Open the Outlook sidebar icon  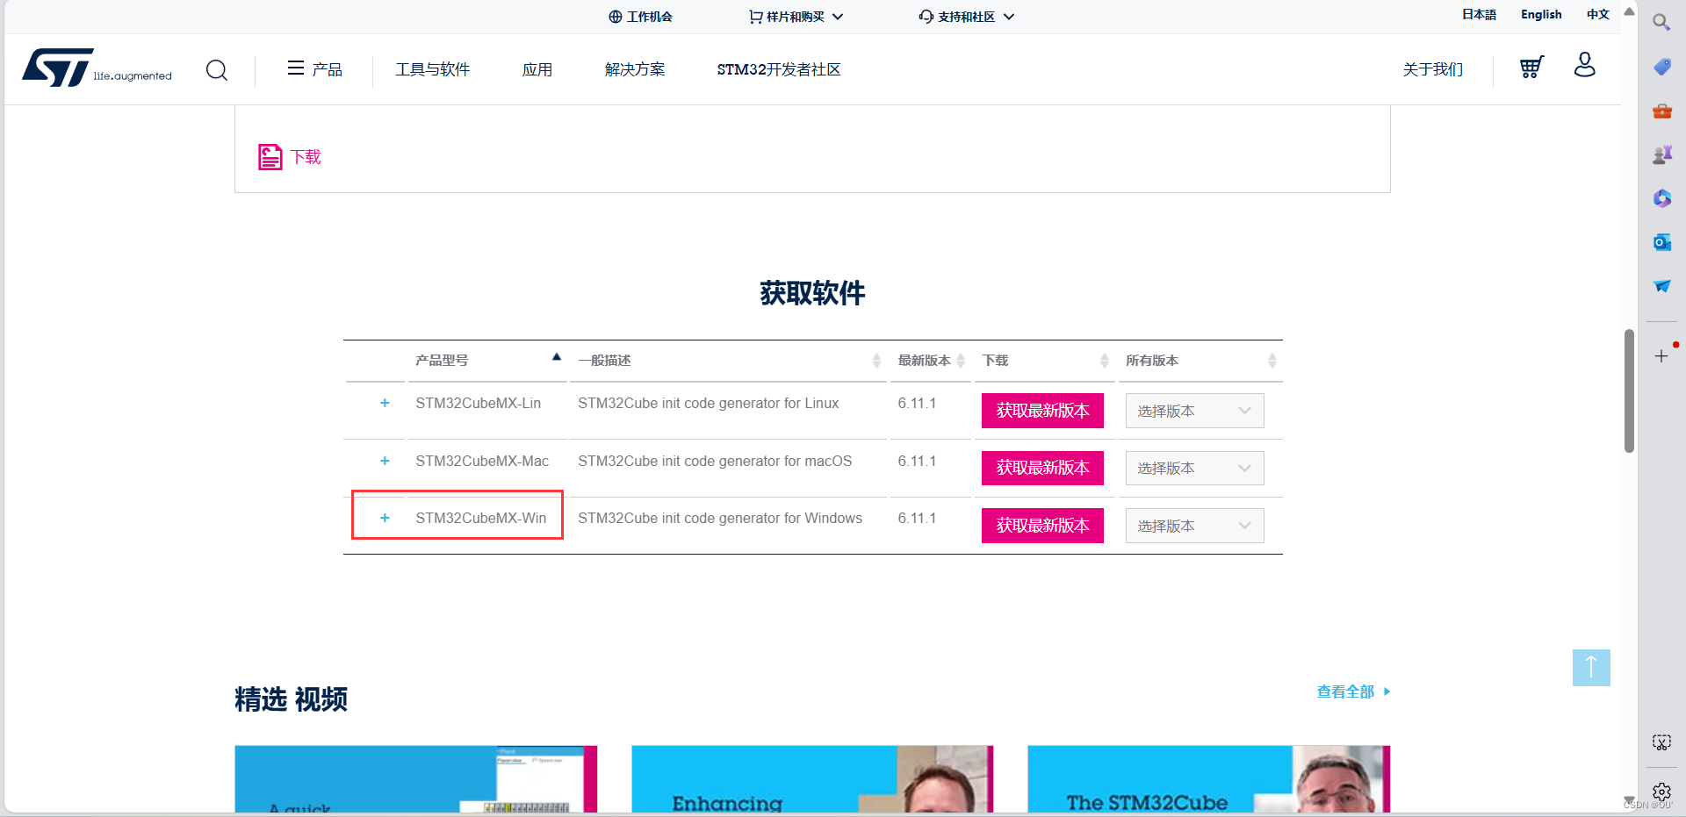[x=1661, y=242]
